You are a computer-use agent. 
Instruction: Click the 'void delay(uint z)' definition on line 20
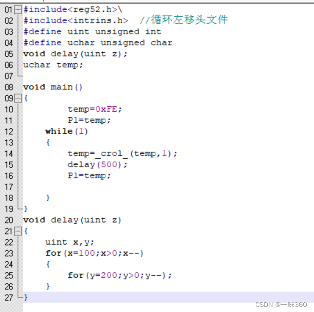(x=72, y=220)
